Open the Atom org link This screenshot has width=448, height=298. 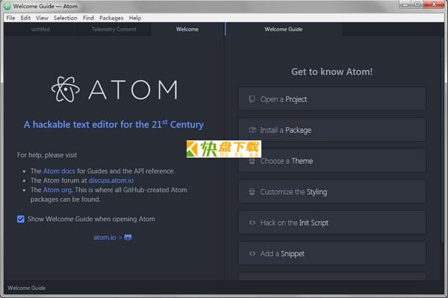click(57, 190)
